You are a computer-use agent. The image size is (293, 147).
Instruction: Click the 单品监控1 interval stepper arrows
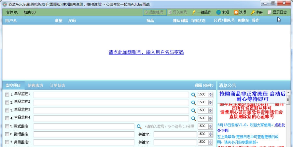(x=211, y=95)
